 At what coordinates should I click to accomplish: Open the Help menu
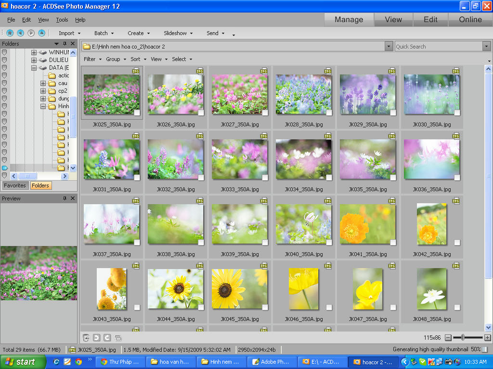80,20
